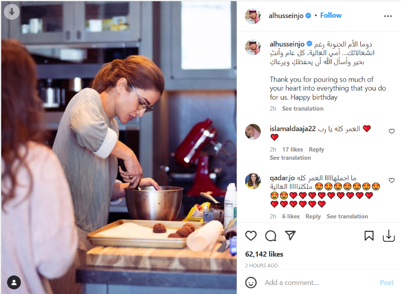Screen dimensions: 401x294
Task: Click the circular download arrow on the photo
Action: 12,12
